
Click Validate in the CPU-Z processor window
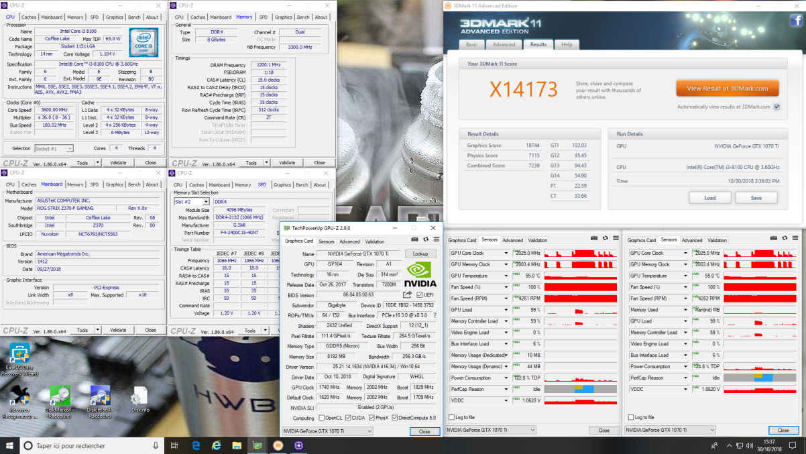[x=118, y=162]
